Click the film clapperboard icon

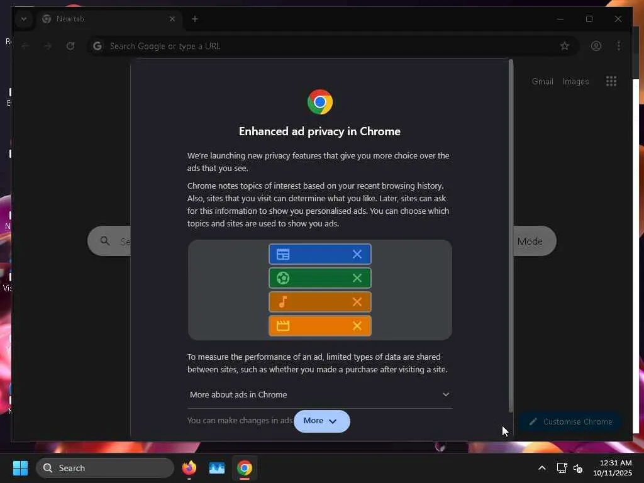click(x=283, y=326)
